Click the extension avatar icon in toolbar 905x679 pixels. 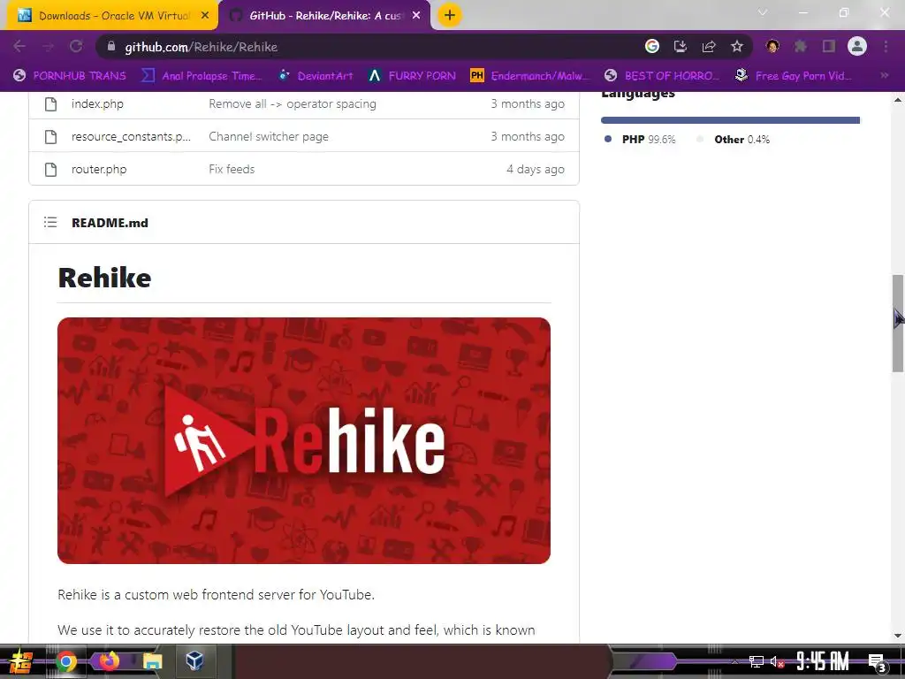(x=772, y=46)
